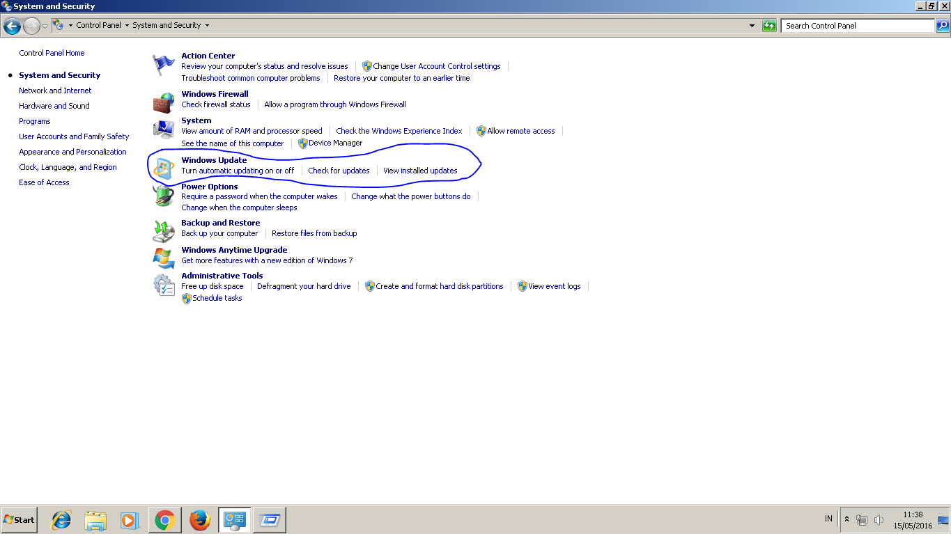This screenshot has width=951, height=534.
Task: Click the Forward navigation arrow button
Action: tap(31, 26)
